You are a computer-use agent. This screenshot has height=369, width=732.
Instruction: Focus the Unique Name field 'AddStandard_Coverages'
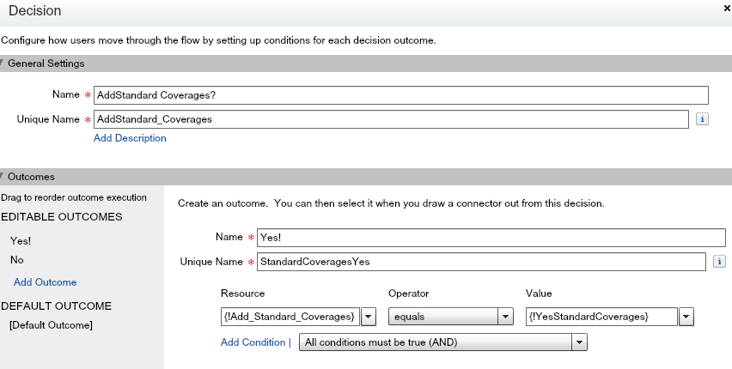[x=390, y=119]
